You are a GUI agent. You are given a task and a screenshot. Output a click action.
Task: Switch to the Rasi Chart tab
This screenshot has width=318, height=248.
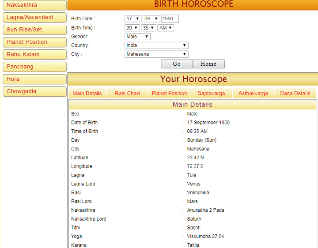coord(127,94)
